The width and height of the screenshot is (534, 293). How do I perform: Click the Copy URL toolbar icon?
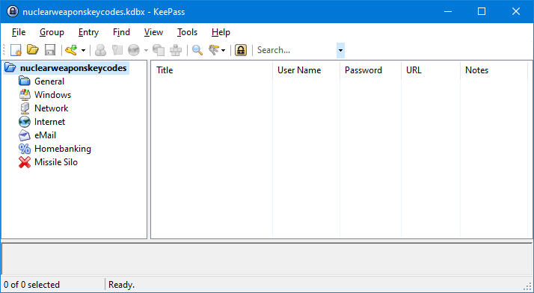click(159, 50)
